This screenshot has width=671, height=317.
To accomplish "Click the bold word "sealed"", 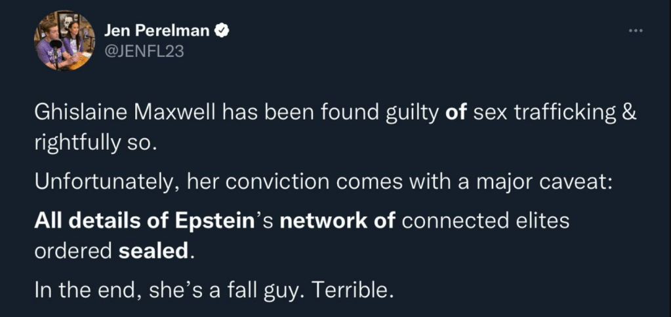I will 153,252.
